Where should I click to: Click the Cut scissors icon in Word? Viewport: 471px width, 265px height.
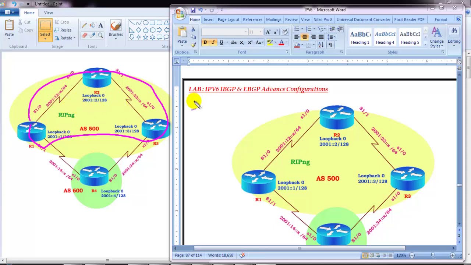click(193, 29)
